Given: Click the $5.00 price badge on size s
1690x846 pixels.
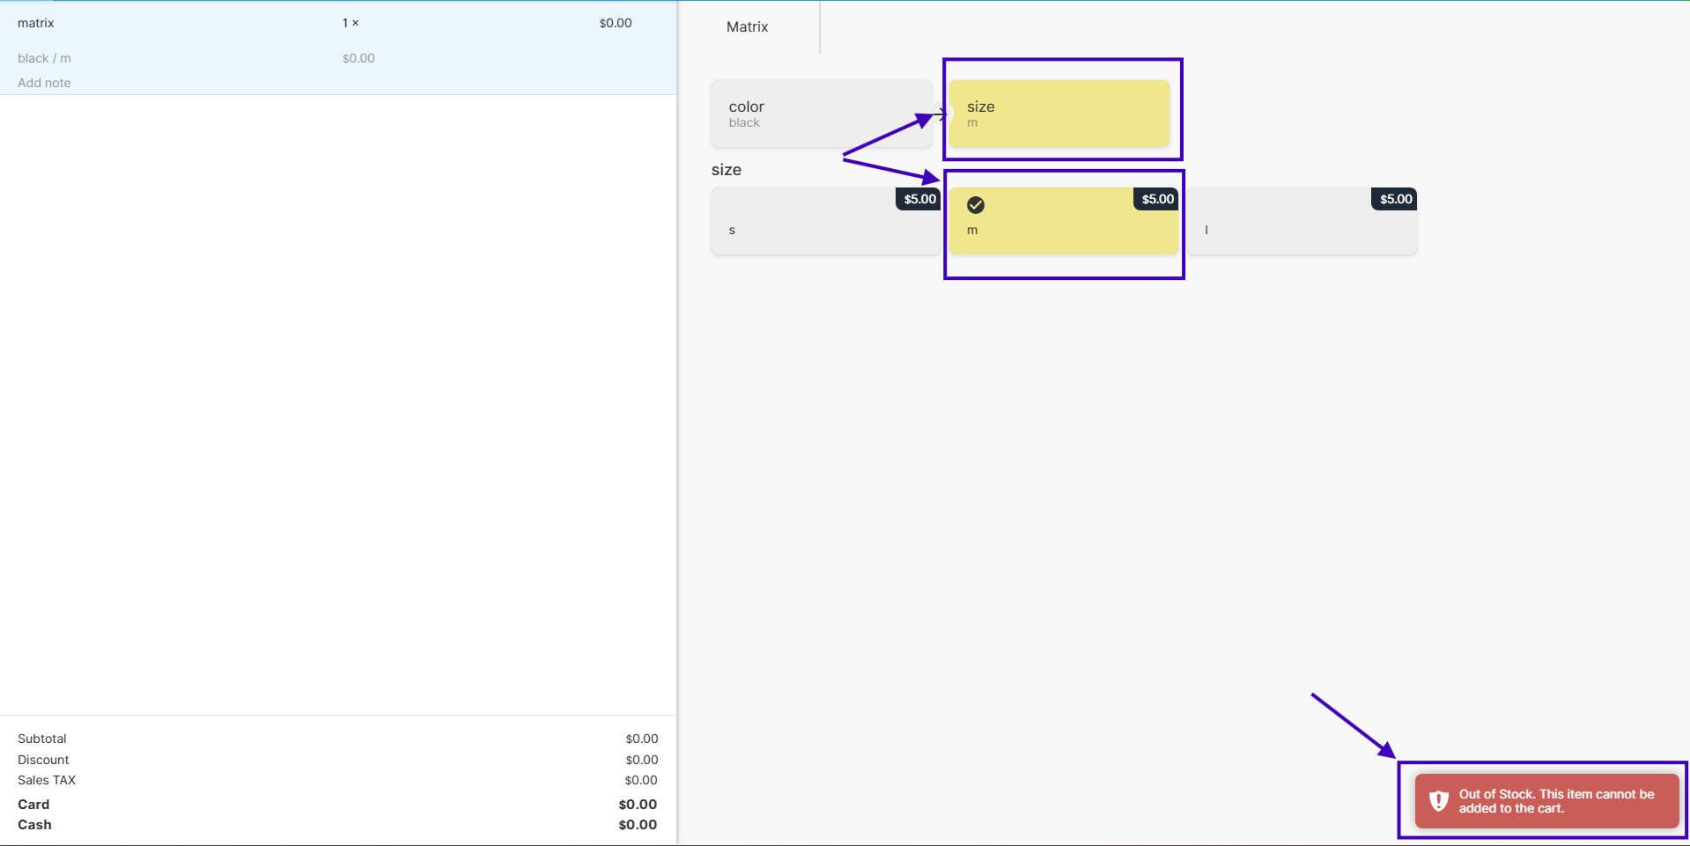Looking at the screenshot, I should point(919,199).
